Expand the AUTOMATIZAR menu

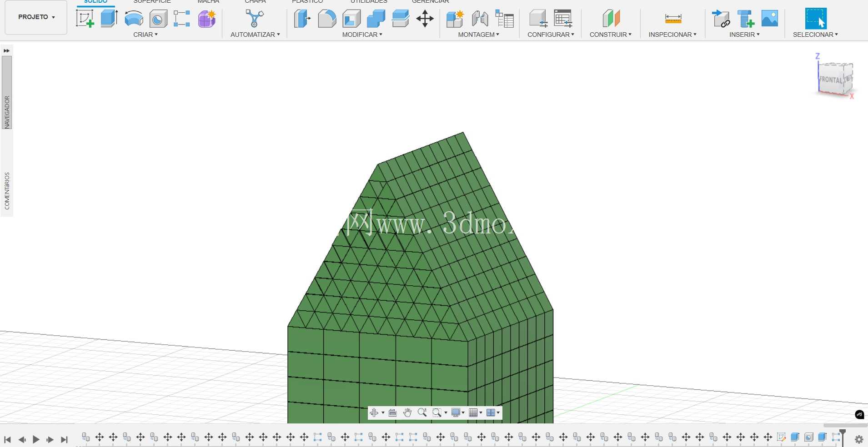tap(255, 35)
